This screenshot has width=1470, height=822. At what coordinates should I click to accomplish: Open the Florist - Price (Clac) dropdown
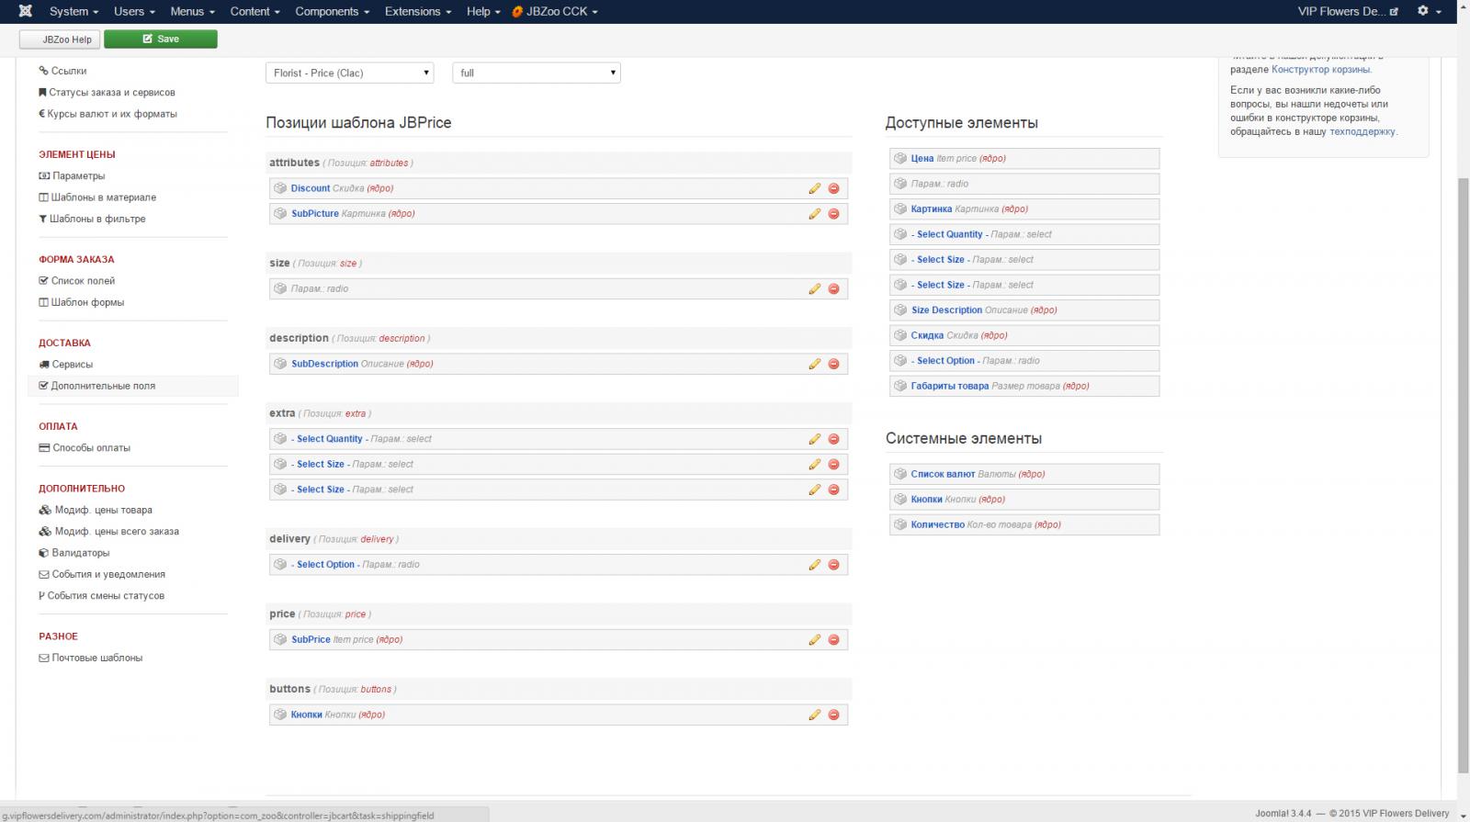point(349,73)
